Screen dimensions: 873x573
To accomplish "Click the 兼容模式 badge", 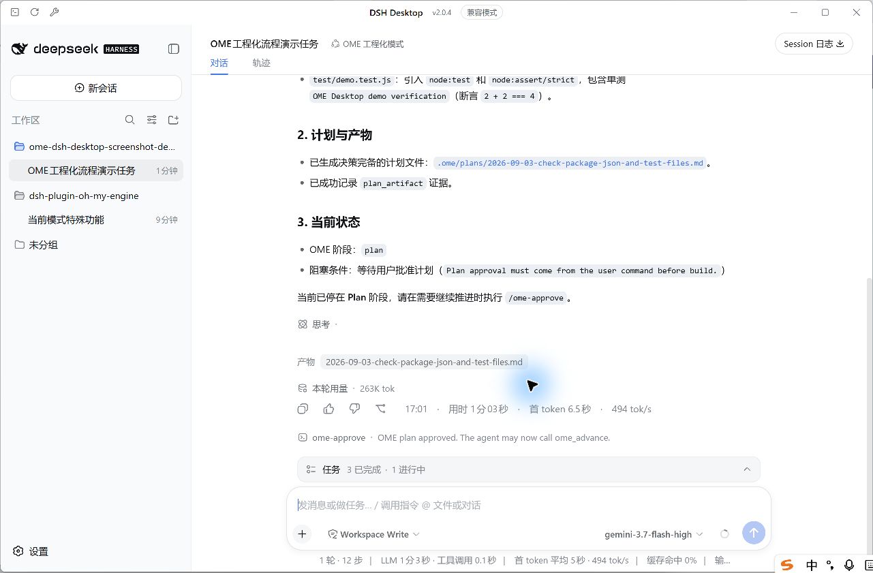I will (482, 12).
